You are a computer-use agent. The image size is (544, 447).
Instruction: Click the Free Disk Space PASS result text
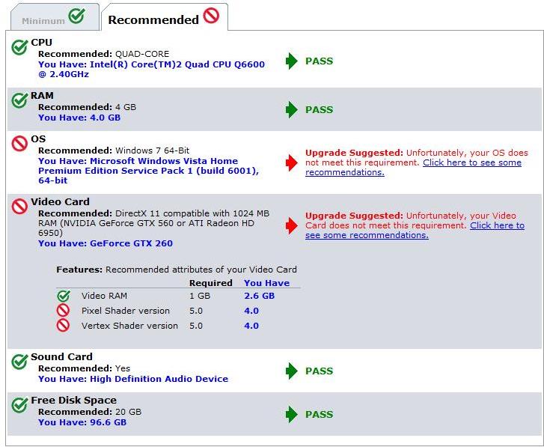[320, 414]
